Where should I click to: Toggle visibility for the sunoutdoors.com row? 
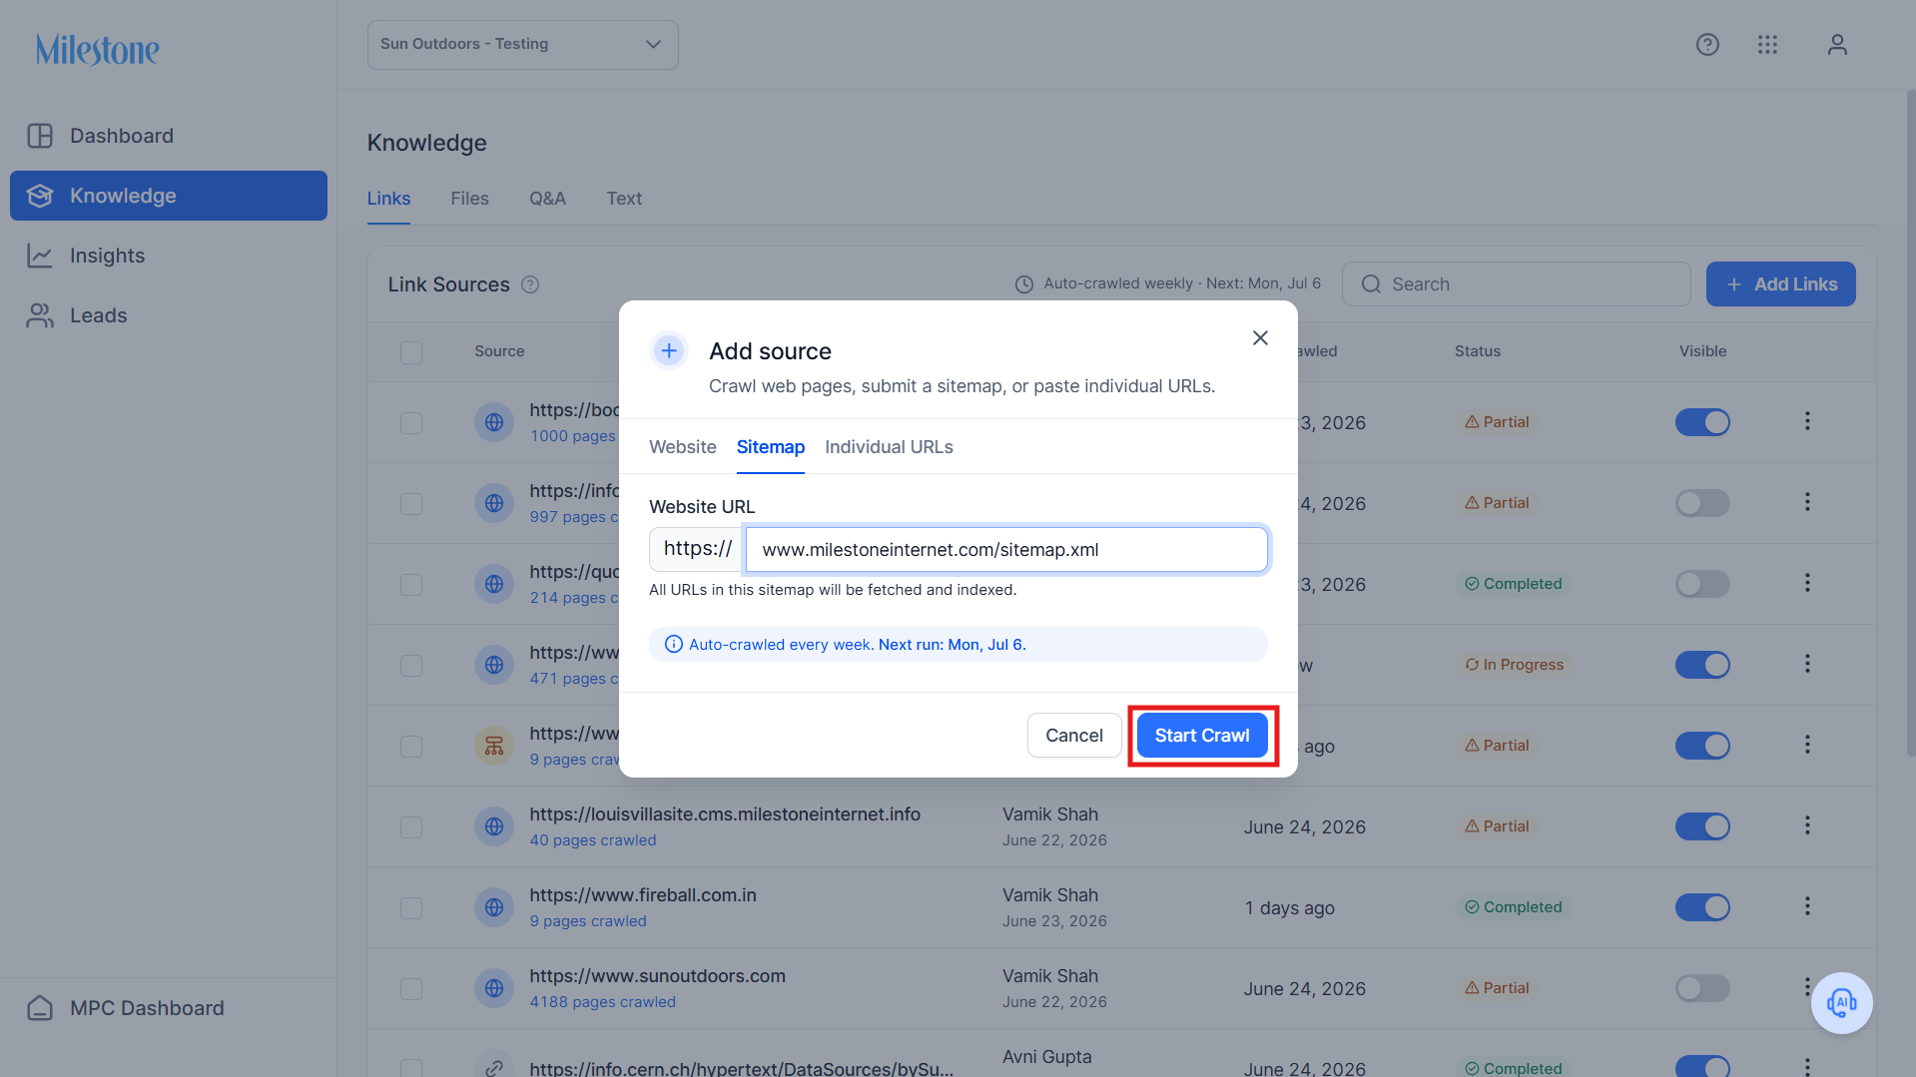[1702, 988]
